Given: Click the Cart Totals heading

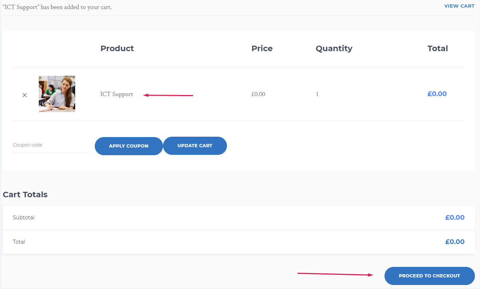Looking at the screenshot, I should 25,195.
